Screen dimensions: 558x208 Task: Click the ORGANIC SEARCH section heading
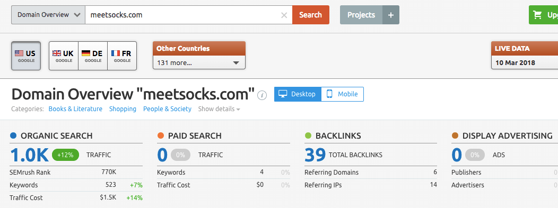point(57,135)
